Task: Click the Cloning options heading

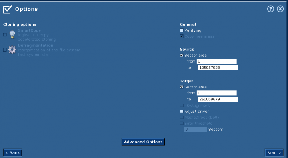Action: 20,24
